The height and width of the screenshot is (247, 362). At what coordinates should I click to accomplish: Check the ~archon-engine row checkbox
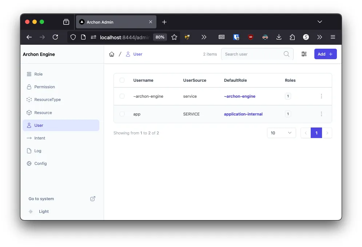click(122, 96)
